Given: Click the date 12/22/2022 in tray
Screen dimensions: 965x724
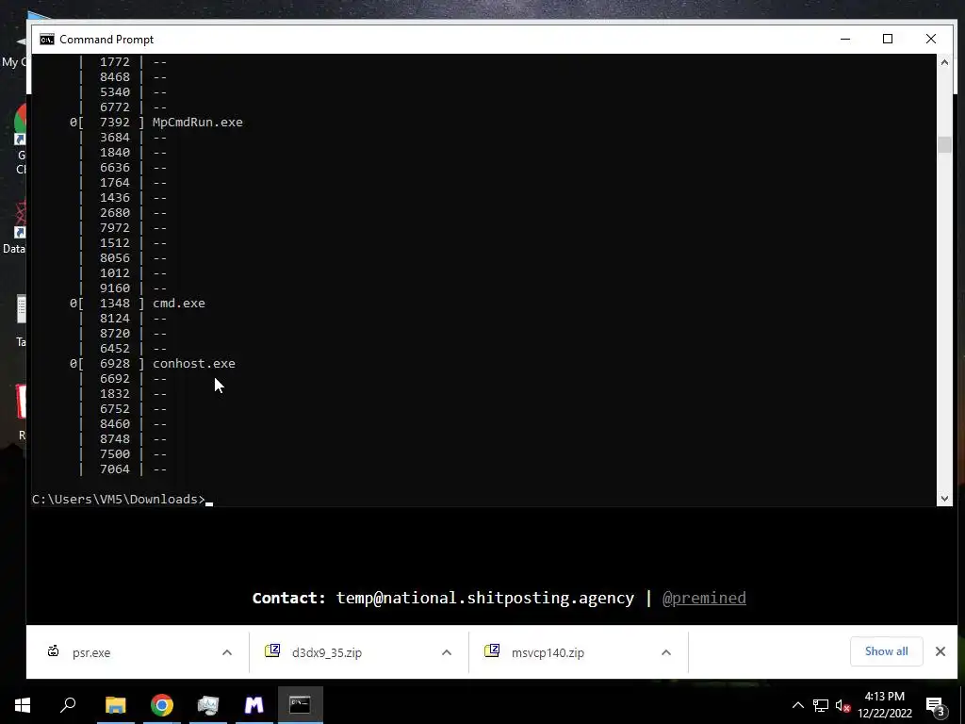Looking at the screenshot, I should click(884, 714).
